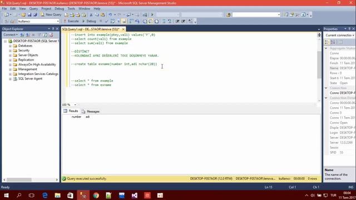Click the Find in Files icon
This screenshot has width=356, height=200.
click(x=229, y=15)
